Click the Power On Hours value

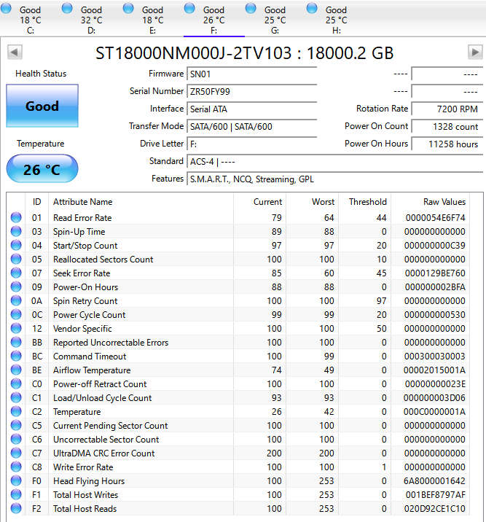447,144
